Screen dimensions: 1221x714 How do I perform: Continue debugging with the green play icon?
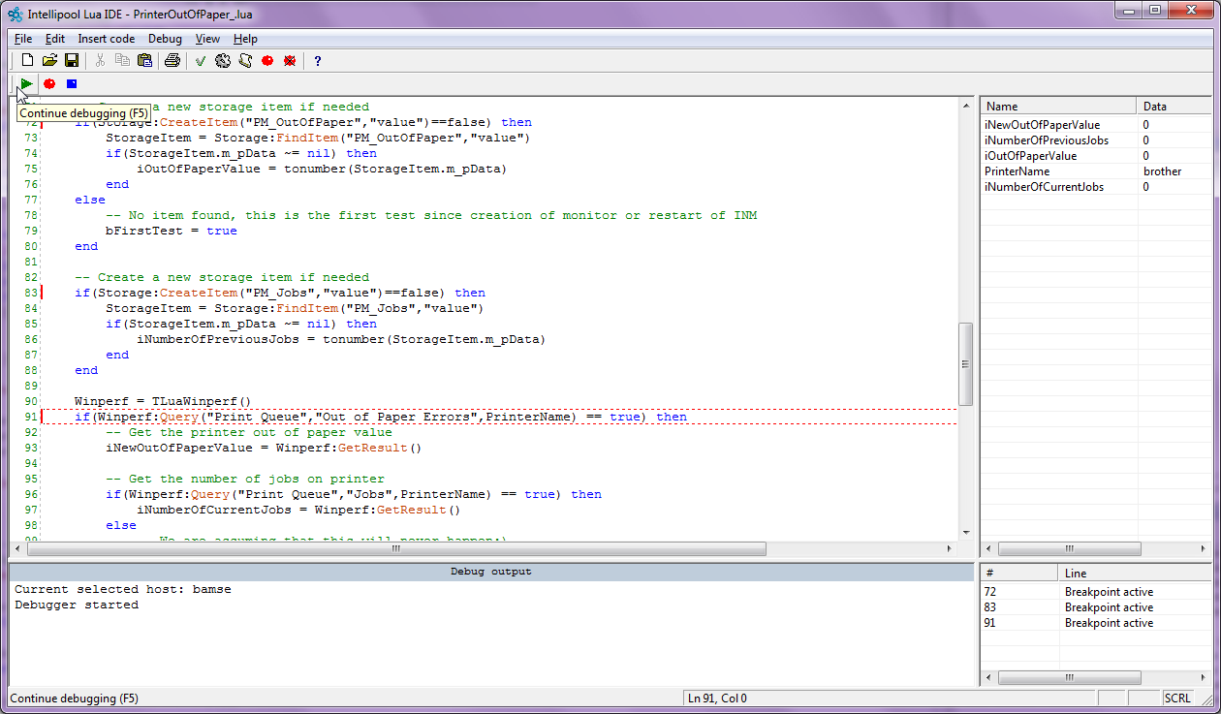pyautogui.click(x=25, y=83)
